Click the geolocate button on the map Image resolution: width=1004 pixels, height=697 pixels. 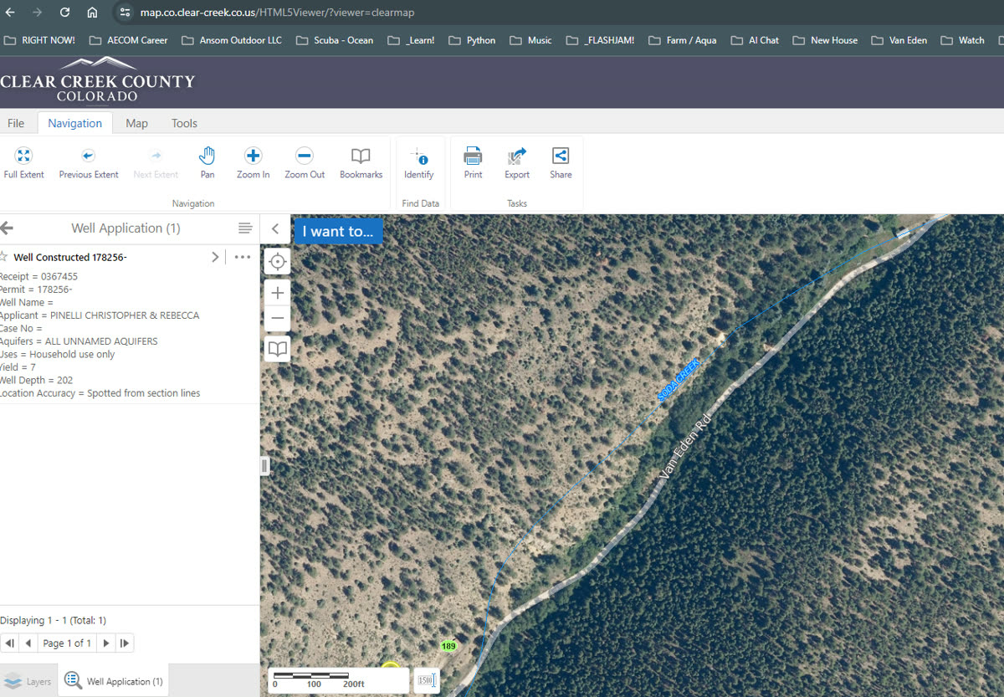(277, 262)
